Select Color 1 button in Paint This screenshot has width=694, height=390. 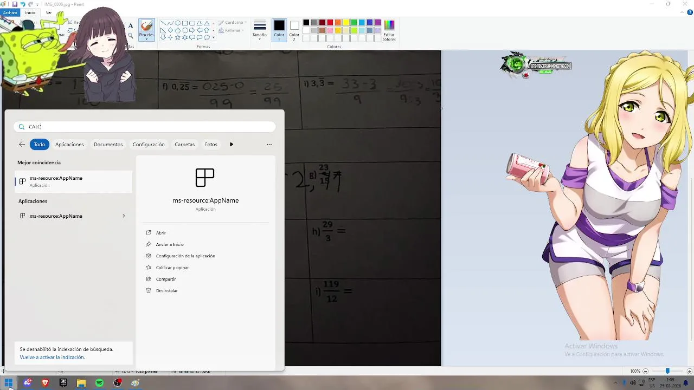tap(279, 30)
